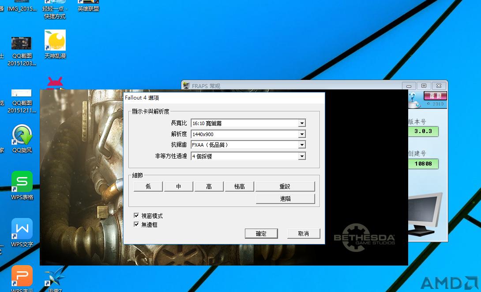Click the 取消 cancel button
481x292 pixels.
click(x=304, y=233)
